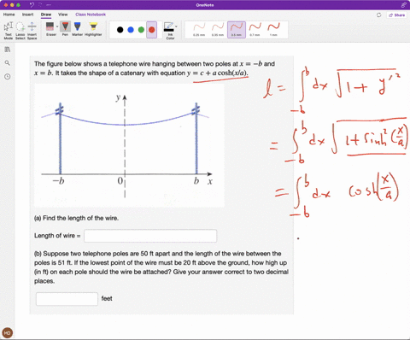Switch to the Marker tool
The width and height of the screenshot is (410, 340).
(77, 29)
